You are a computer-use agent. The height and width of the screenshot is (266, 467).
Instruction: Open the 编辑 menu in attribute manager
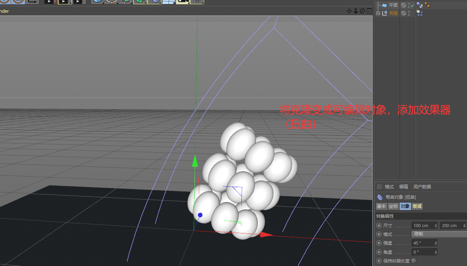point(404,187)
